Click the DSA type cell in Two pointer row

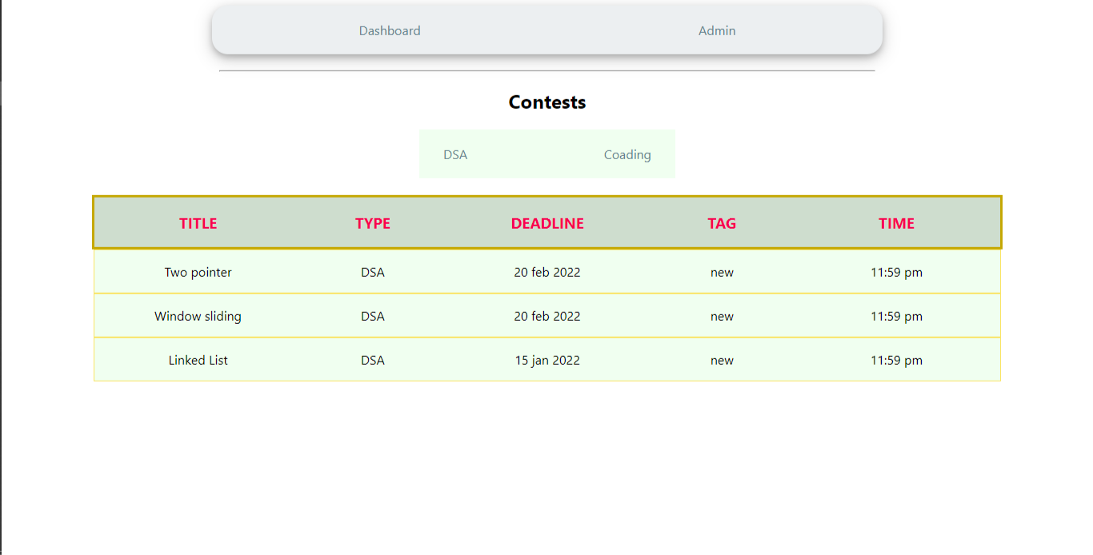(372, 272)
